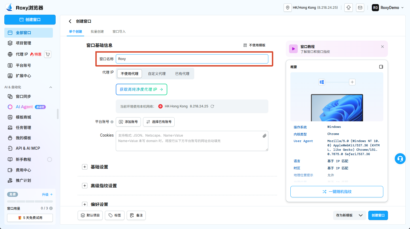Click 获取高纯净度代理 IP button
Screen dimensions: 410x229
tap(141, 89)
